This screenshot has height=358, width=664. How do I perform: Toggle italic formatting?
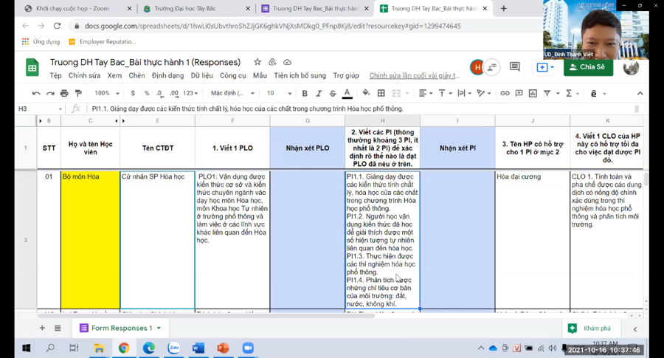pyautogui.click(x=319, y=93)
